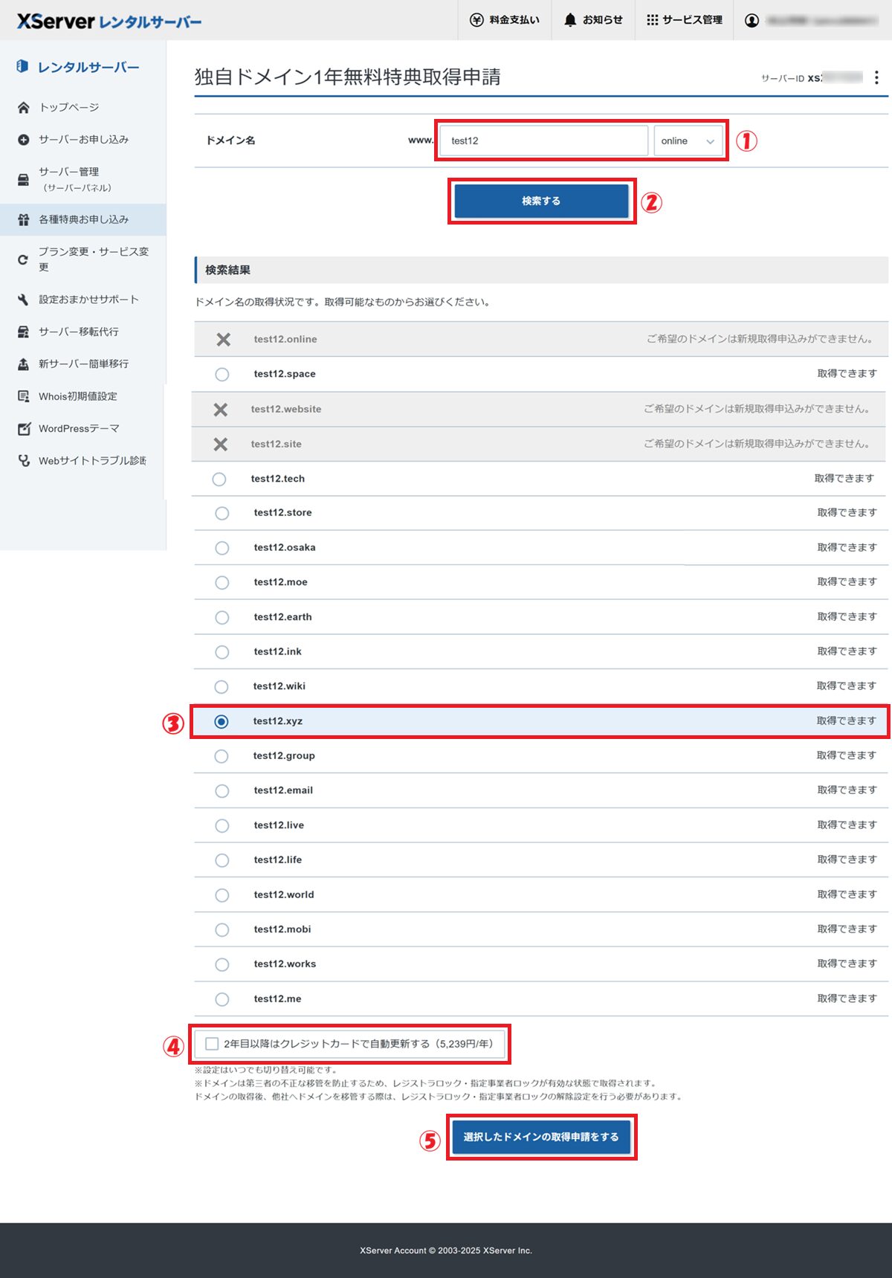
Task: Click 選択したドメインの取得申請をする button
Action: point(541,1137)
